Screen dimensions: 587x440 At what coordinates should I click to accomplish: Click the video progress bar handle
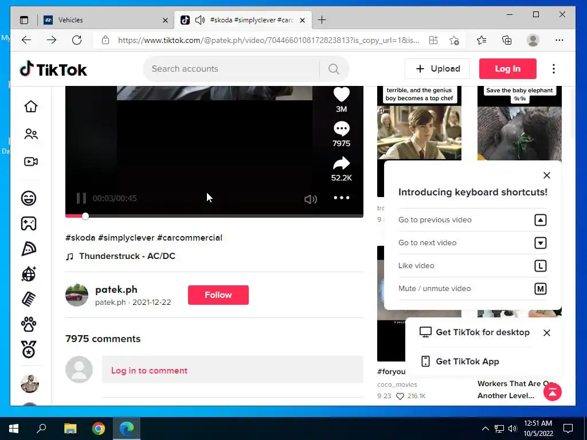(x=85, y=216)
